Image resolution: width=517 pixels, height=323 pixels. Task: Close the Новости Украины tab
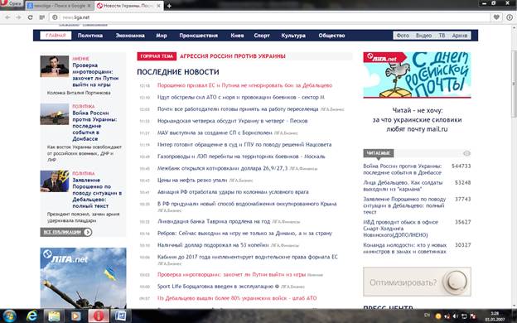click(158, 6)
